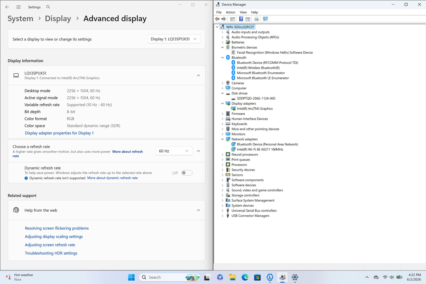Toggle the Dynamic refresh rate switch
The image size is (426, 284).
187,173
